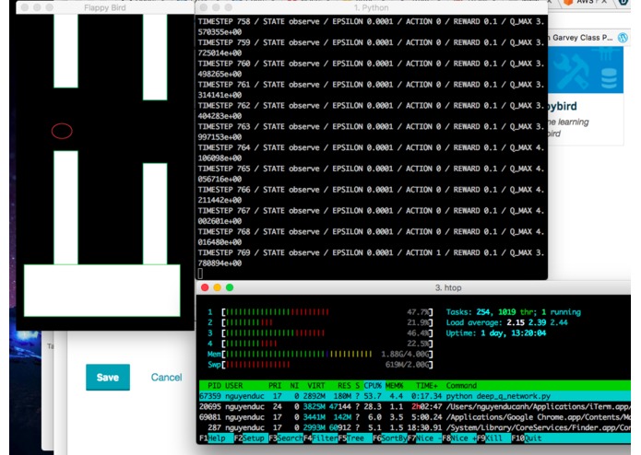Click the red bird circle in game
Screen dimensions: 641x455
[x=62, y=131]
